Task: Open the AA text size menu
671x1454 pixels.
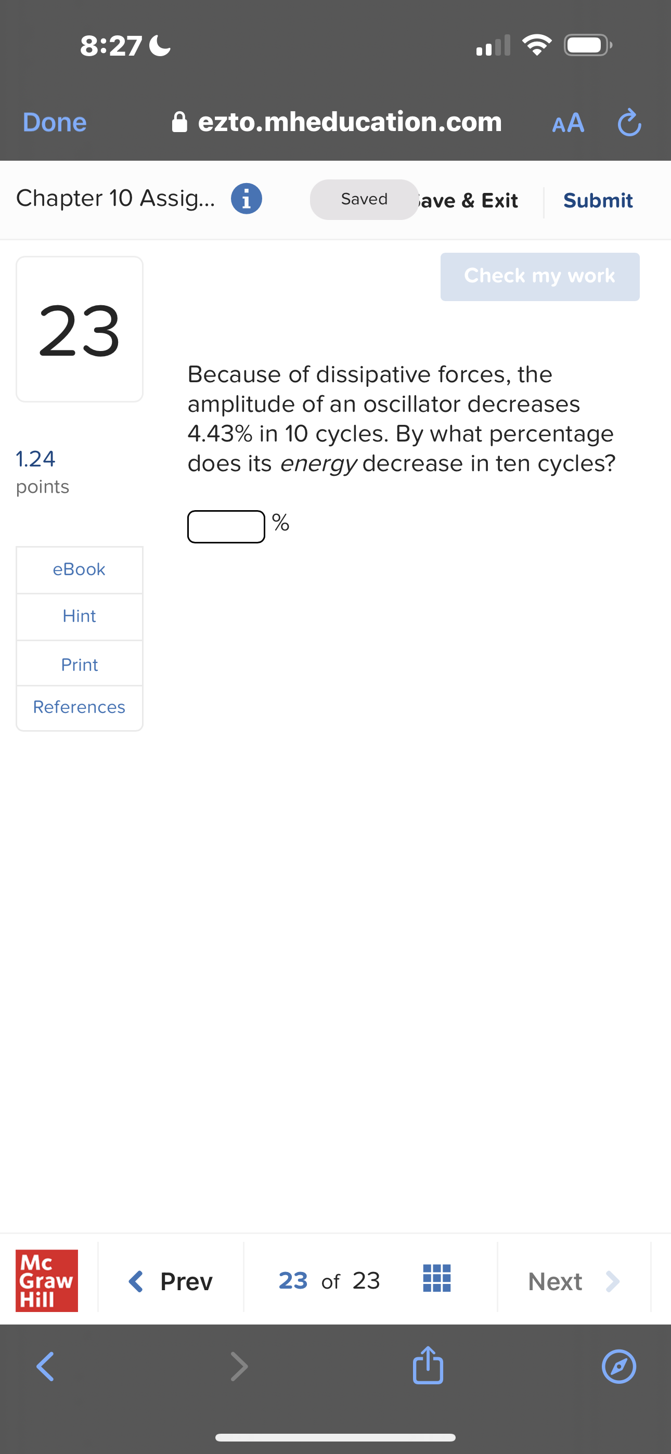Action: coord(566,122)
